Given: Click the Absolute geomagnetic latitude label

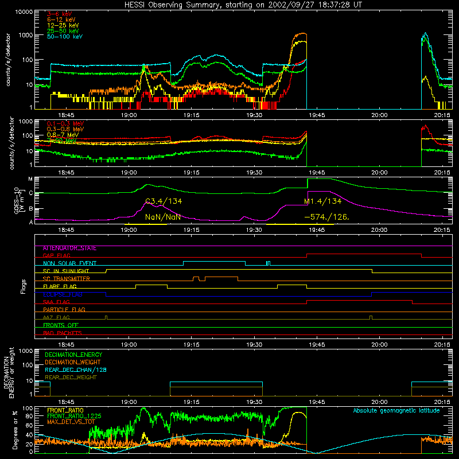Looking at the screenshot, I should [x=396, y=410].
